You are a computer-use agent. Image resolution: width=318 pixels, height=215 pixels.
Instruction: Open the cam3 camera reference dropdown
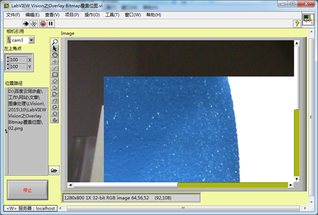coord(31,40)
